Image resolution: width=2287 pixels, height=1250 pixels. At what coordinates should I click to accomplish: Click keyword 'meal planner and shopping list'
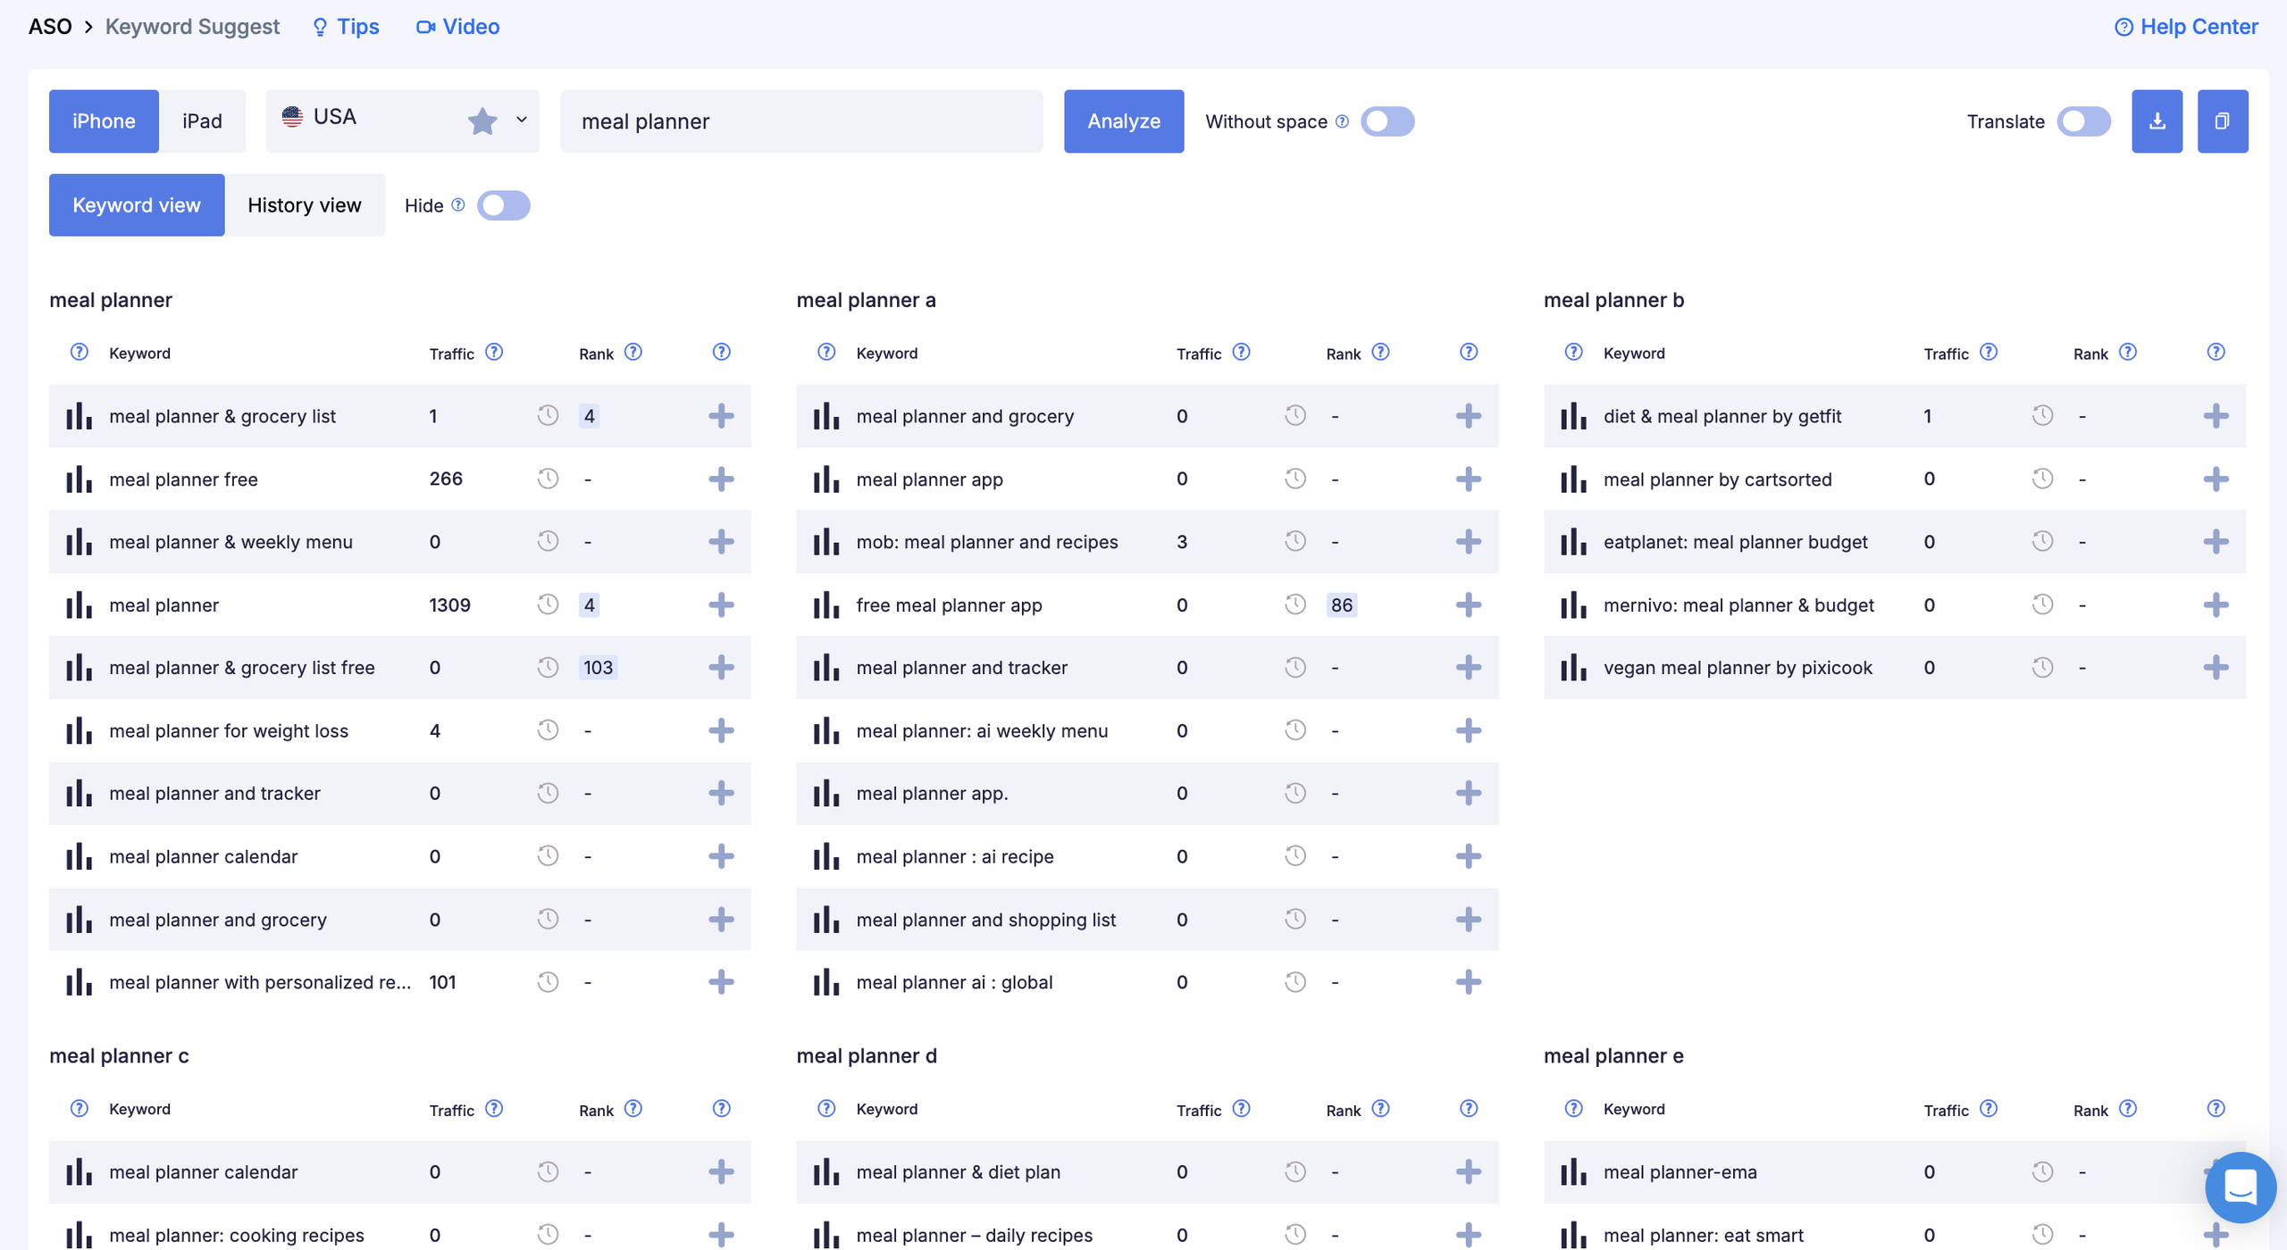click(985, 920)
